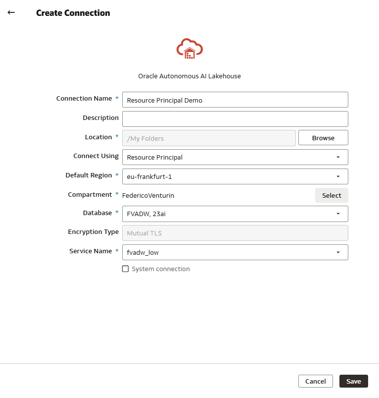This screenshot has height=398, width=379.
Task: Select a compartment with Select button
Action: tap(332, 195)
